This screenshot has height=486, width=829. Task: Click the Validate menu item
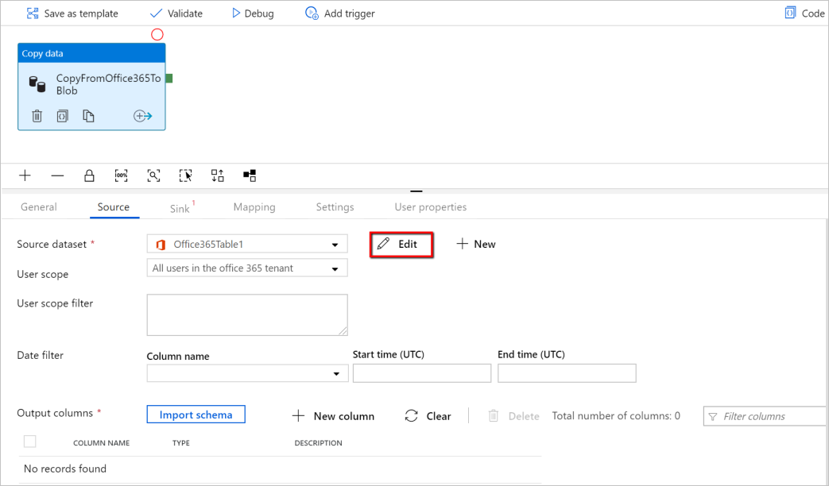coord(176,13)
